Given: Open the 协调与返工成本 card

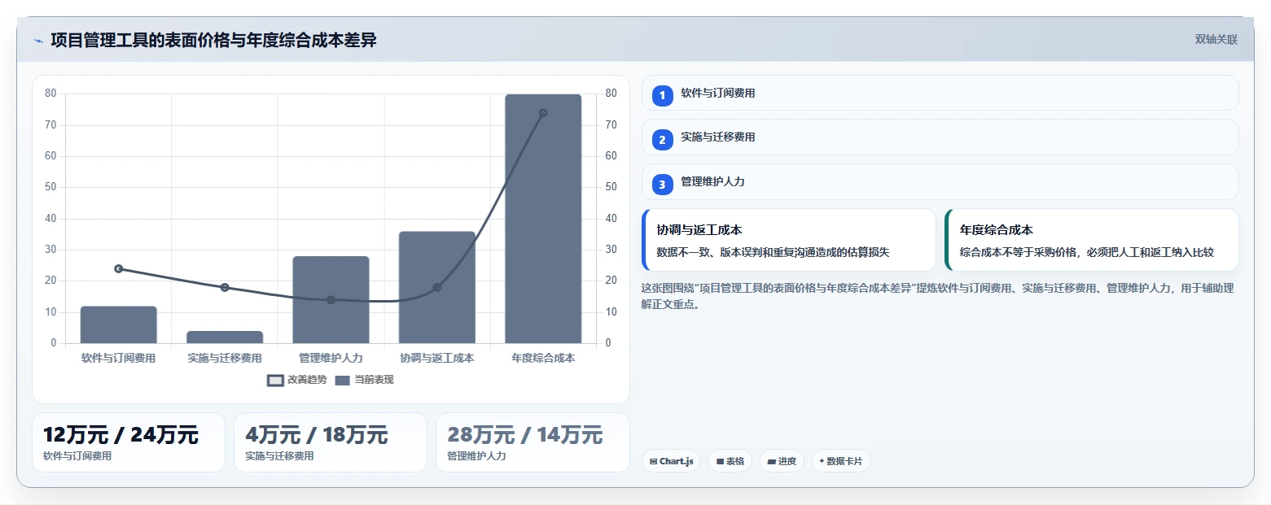Looking at the screenshot, I should tap(789, 240).
